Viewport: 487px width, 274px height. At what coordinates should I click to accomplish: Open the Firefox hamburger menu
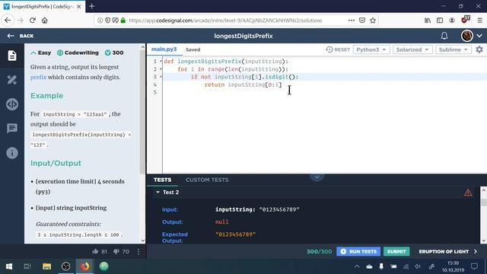(479, 21)
